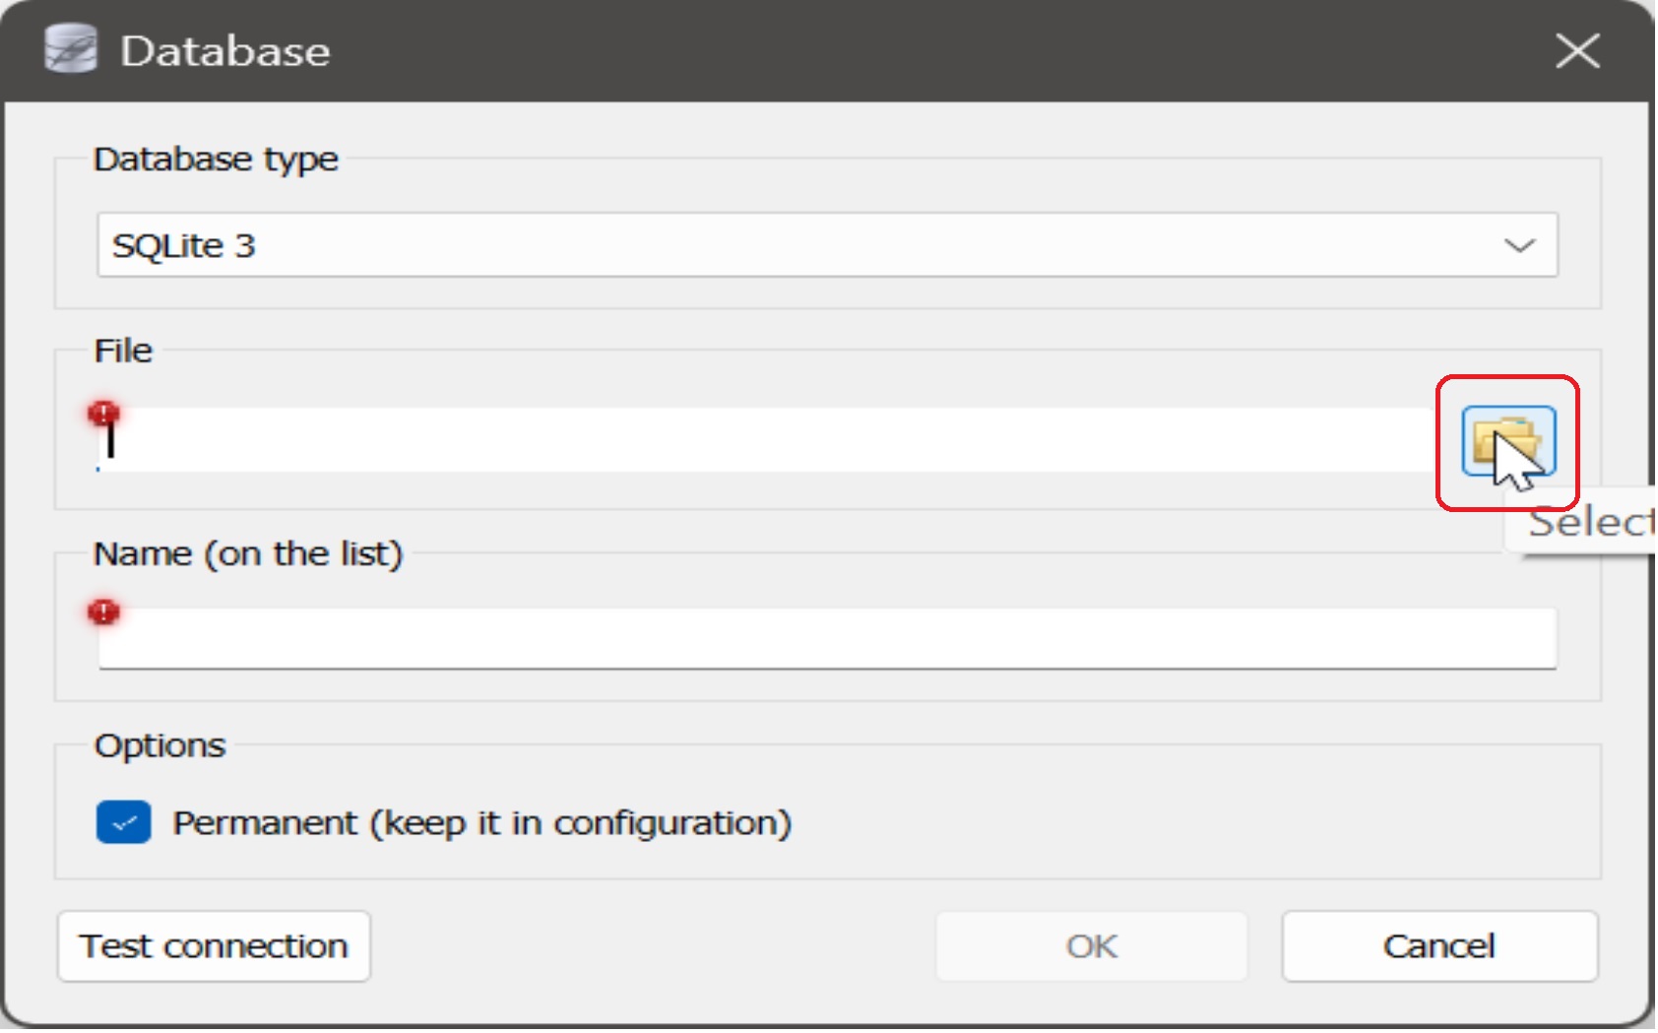Click the Database window title icon
The height and width of the screenshot is (1033, 1658).
(x=71, y=50)
